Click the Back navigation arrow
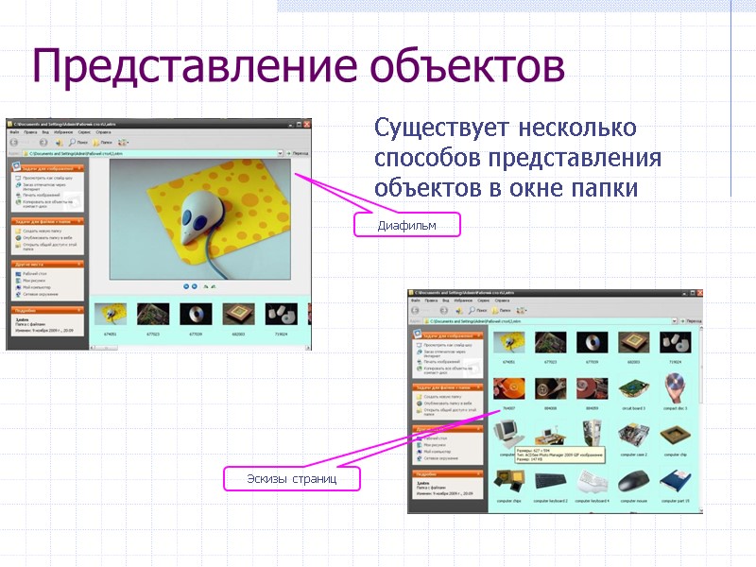Screen dimensions: 756x567 (13, 141)
